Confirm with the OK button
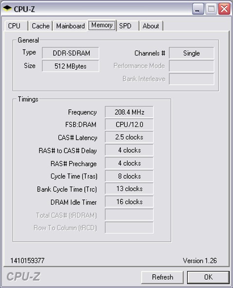The width and height of the screenshot is (233, 288). pos(208,277)
